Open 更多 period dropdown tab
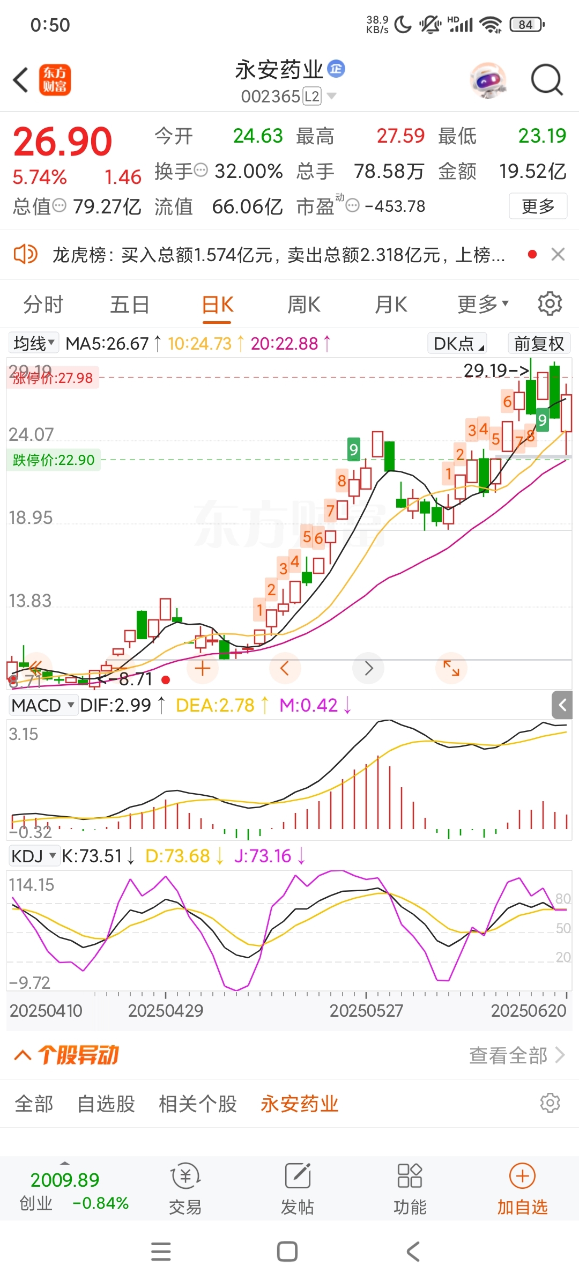The image size is (579, 1287). pyautogui.click(x=482, y=304)
